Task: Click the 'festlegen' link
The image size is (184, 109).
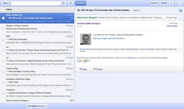Action: coord(152,49)
